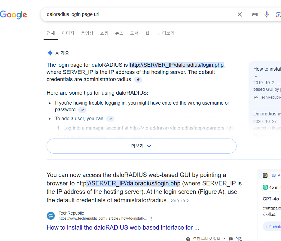Start voice search with the microphone icon
Viewport: 281px width, 241px height.
pos(267,14)
